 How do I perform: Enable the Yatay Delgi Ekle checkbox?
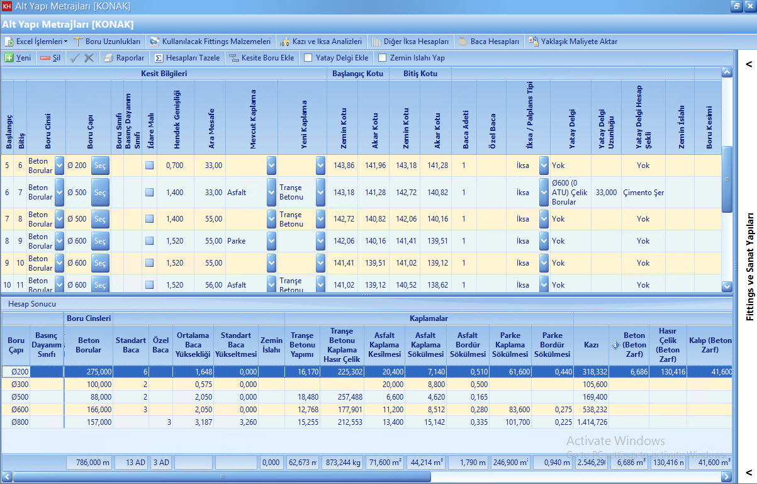tap(308, 58)
